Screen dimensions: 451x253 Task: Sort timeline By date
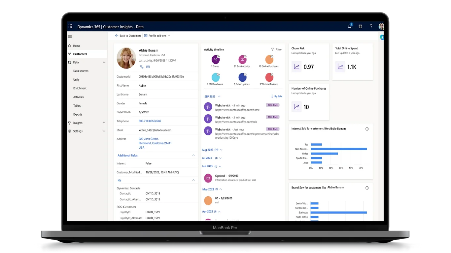pos(277,96)
